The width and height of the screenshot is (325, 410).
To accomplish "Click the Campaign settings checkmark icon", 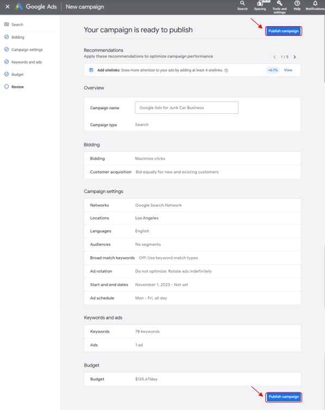I will coord(7,49).
